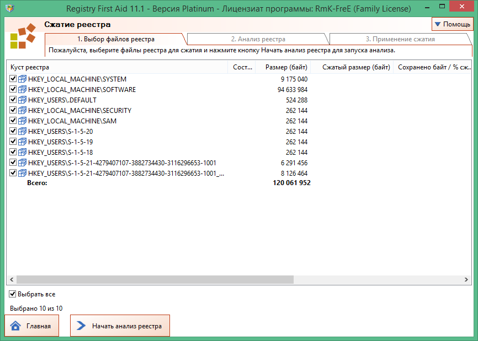
Task: Click the hive icon next to HKEY_USERS\S-1-5-20
Action: tap(22, 132)
